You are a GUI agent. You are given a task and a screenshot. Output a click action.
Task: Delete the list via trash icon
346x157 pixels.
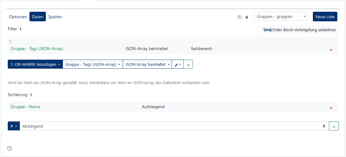tap(247, 17)
